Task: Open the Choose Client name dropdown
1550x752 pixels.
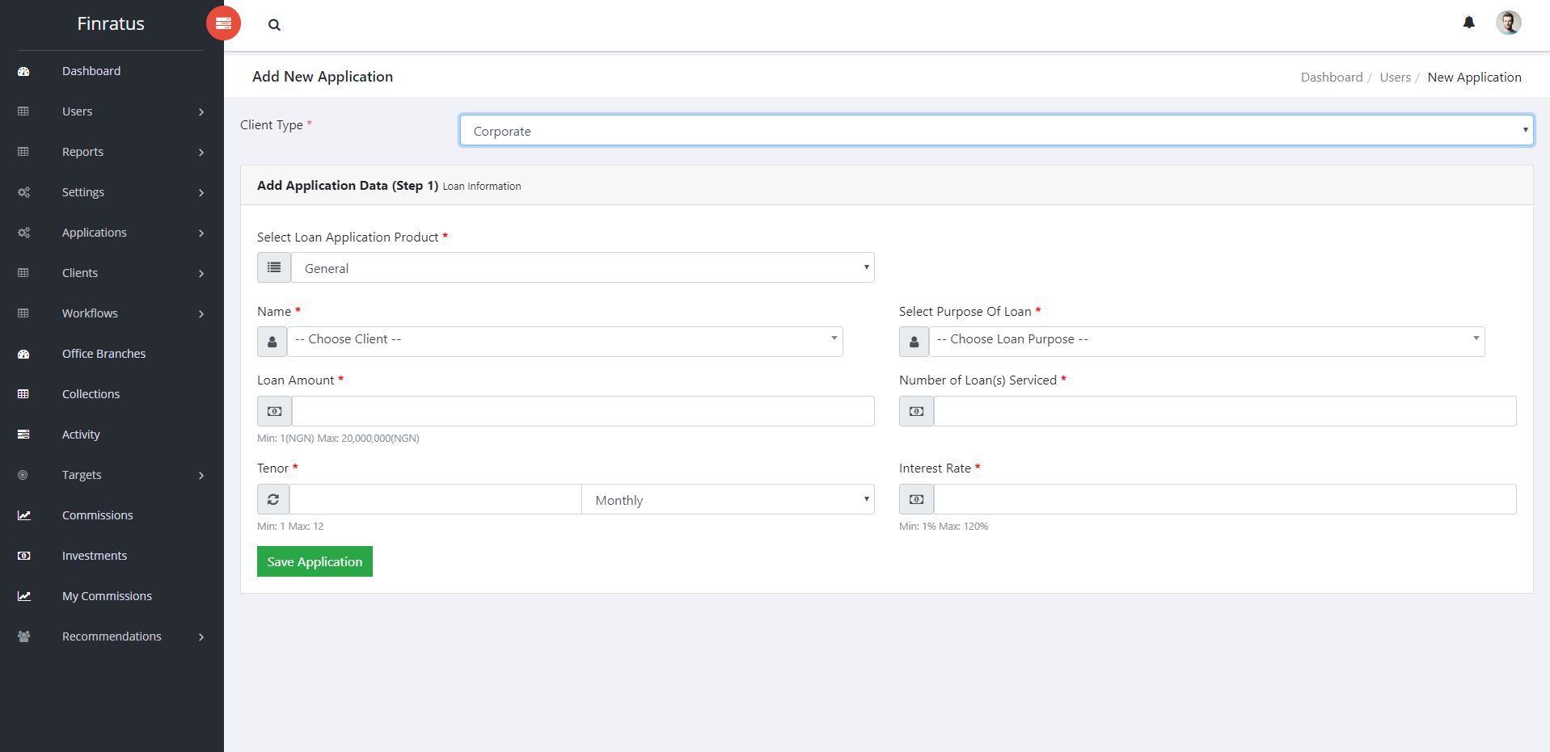Action: [x=564, y=340]
